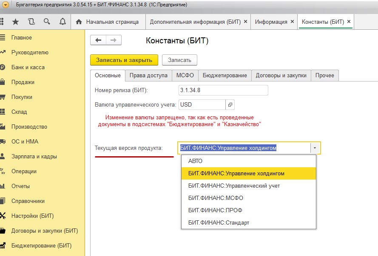
Task: Click the Номер релиза (БИТ) field
Action: pos(223,90)
